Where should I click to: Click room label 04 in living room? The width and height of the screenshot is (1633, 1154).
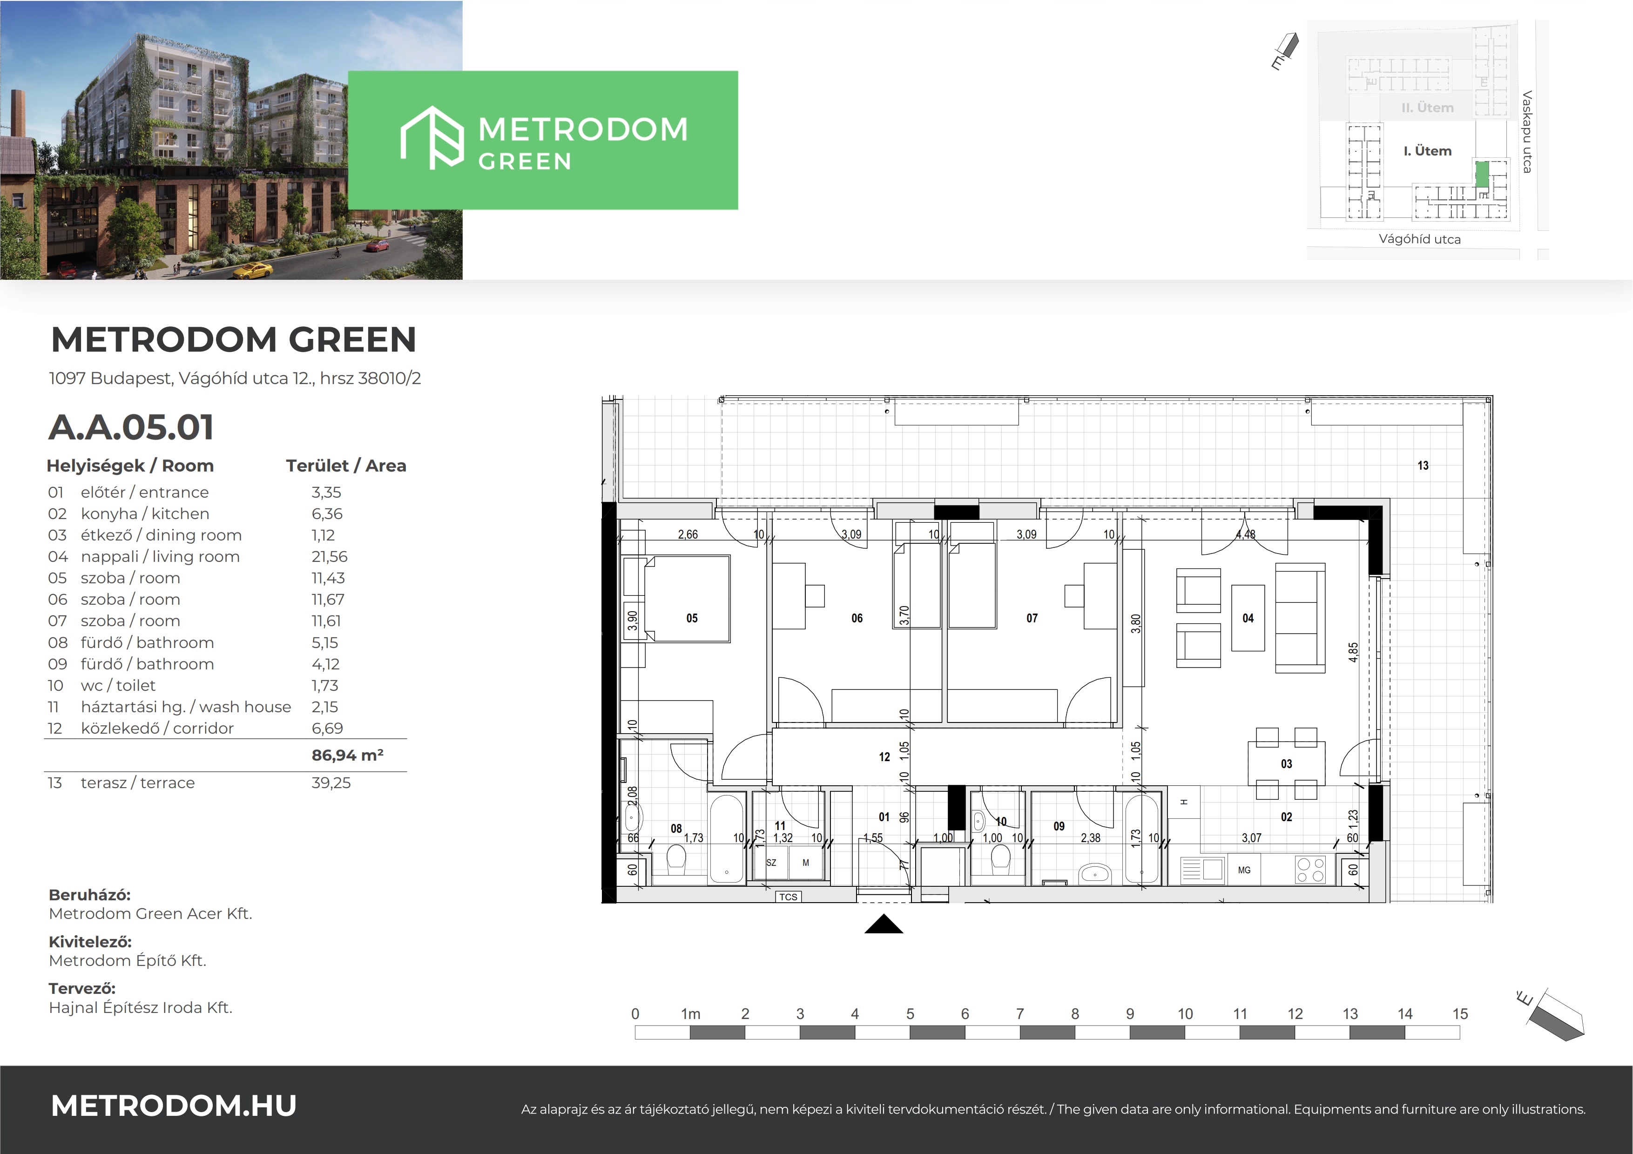coord(1248,618)
